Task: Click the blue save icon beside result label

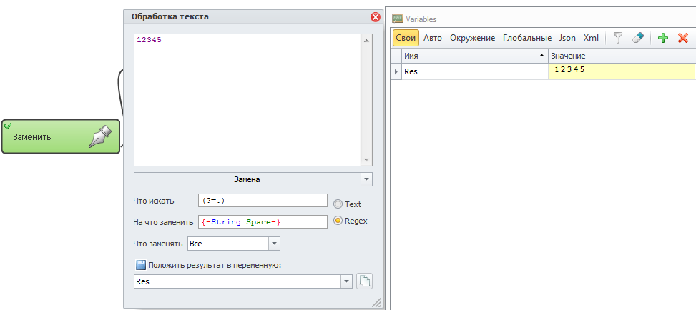Action: 140,266
